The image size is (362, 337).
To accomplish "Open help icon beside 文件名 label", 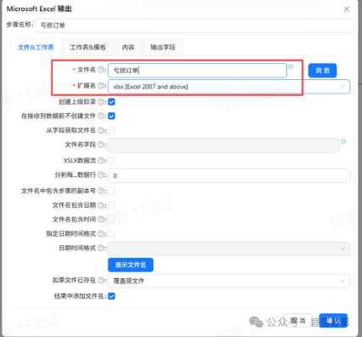I will [x=101, y=70].
